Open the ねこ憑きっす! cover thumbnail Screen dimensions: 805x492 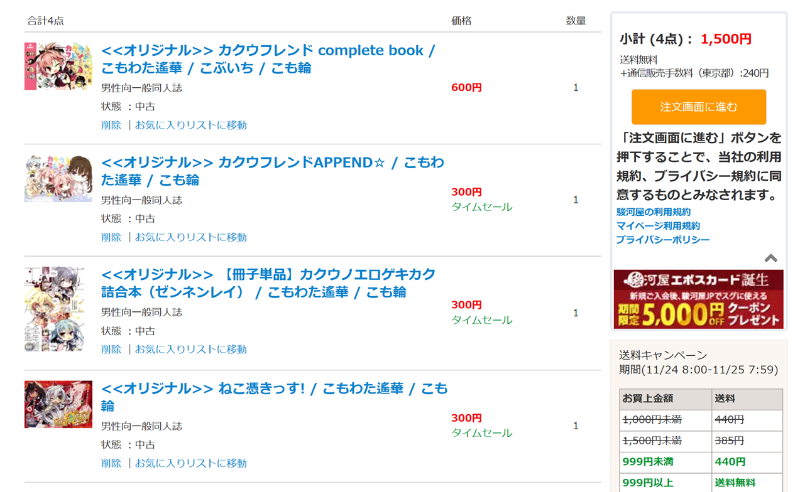[58, 404]
